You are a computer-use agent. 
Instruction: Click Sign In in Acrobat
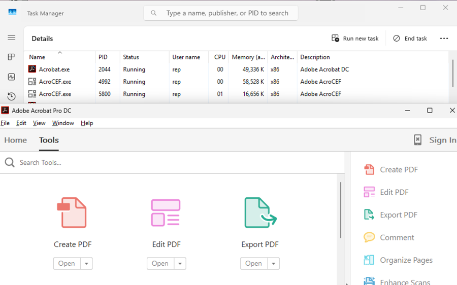(x=442, y=140)
